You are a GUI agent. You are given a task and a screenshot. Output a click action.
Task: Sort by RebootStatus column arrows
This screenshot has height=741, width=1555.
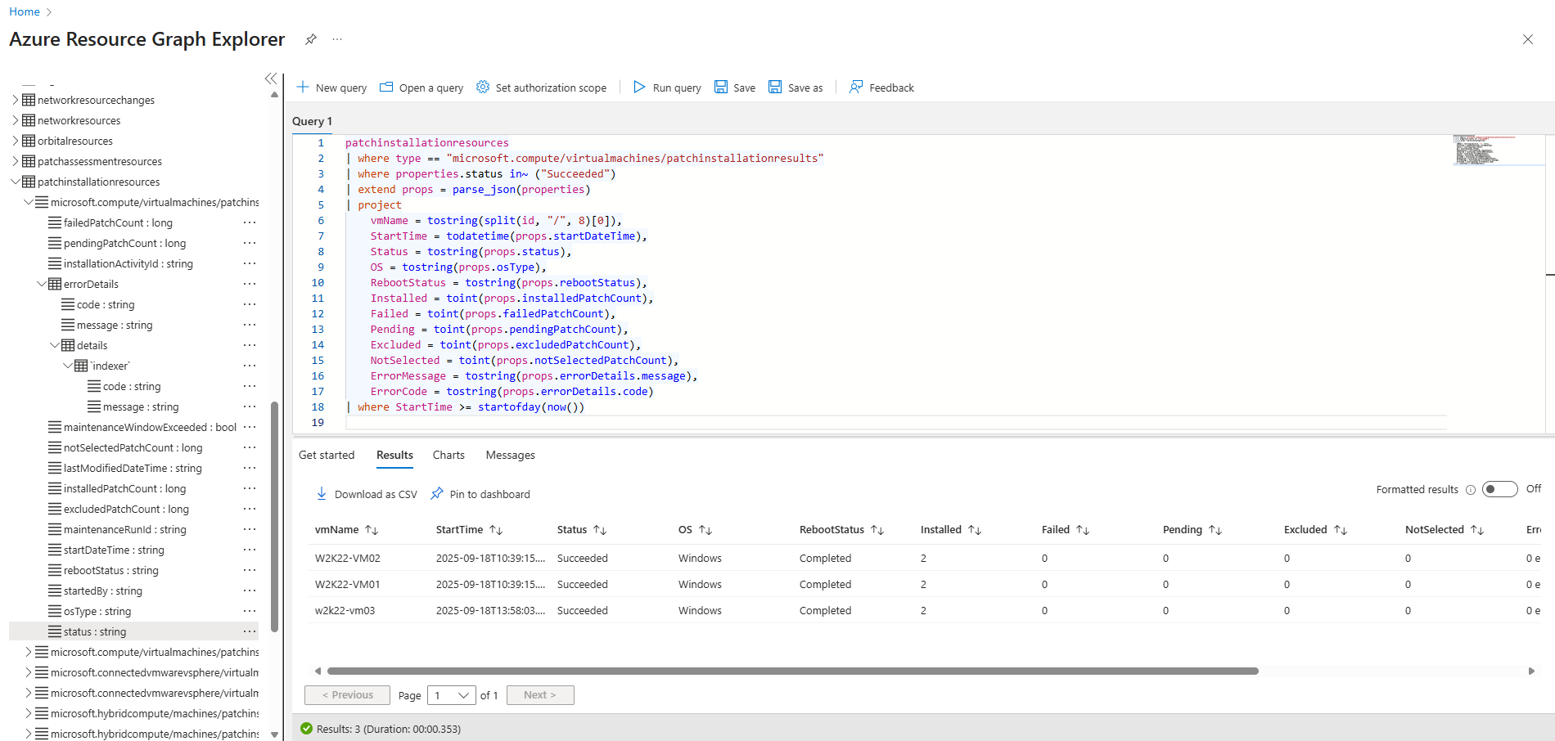coord(877,530)
